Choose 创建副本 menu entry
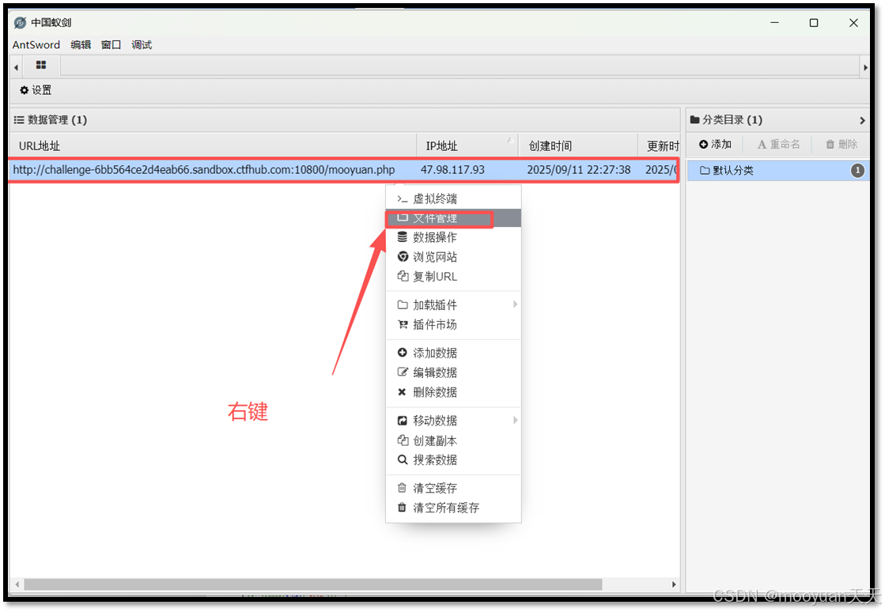The image size is (885, 612). click(x=452, y=440)
